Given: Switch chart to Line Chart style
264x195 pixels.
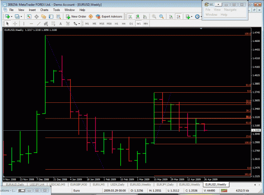Looking at the screenshot, I should 145,16.
